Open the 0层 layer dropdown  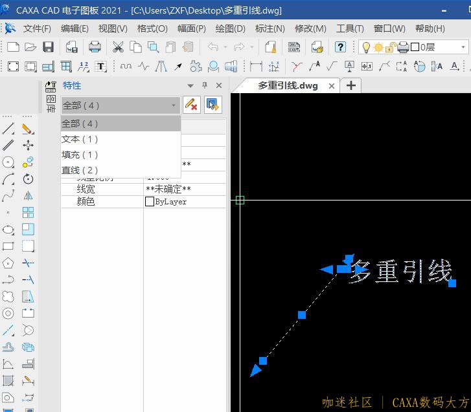click(463, 47)
